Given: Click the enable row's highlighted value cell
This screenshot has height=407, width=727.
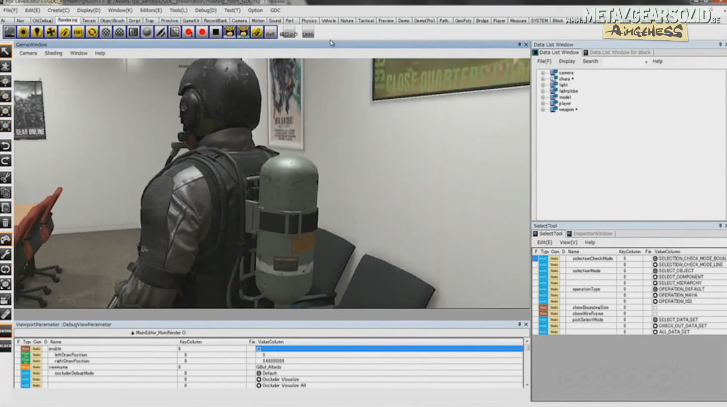Looking at the screenshot, I should tap(389, 348).
